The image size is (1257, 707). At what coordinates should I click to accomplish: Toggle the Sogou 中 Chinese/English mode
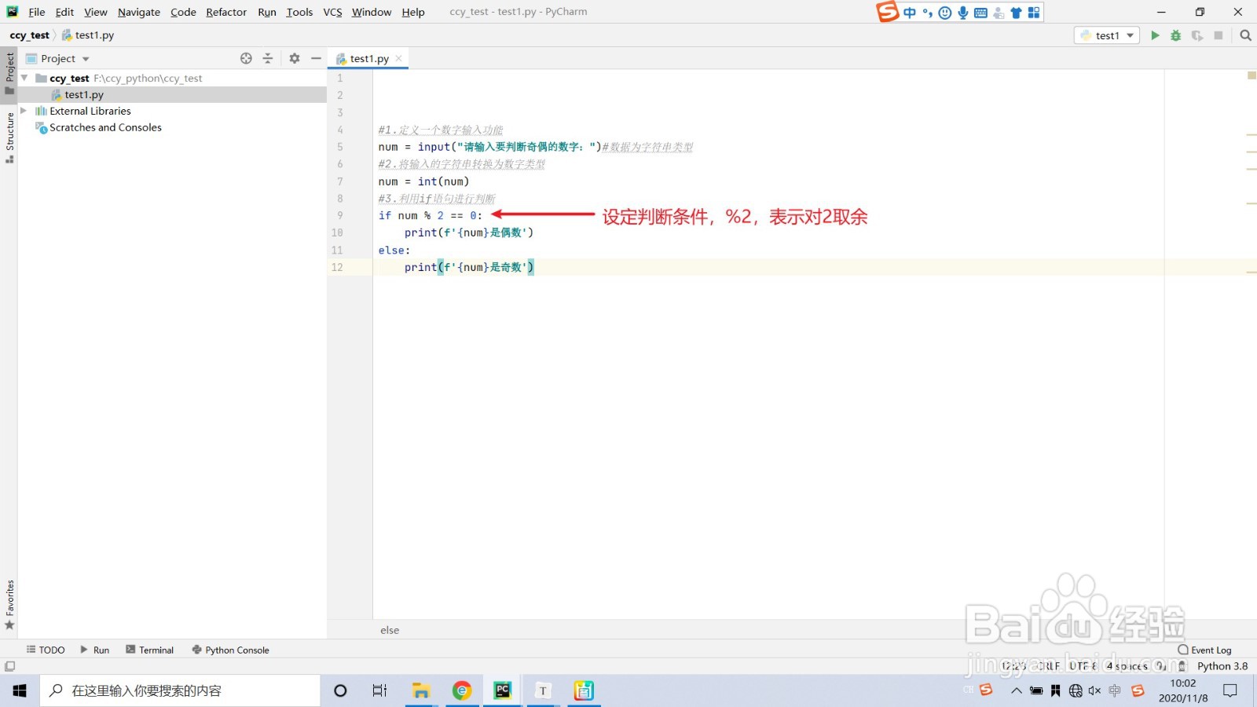coord(910,13)
